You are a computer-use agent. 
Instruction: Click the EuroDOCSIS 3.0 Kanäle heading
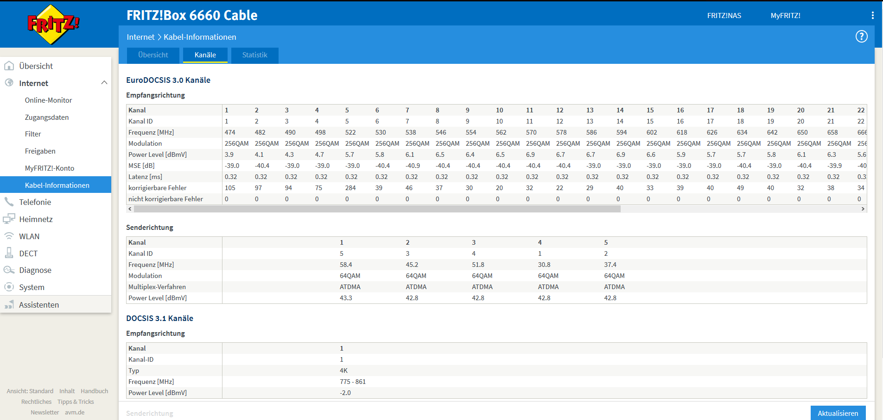[x=168, y=80]
